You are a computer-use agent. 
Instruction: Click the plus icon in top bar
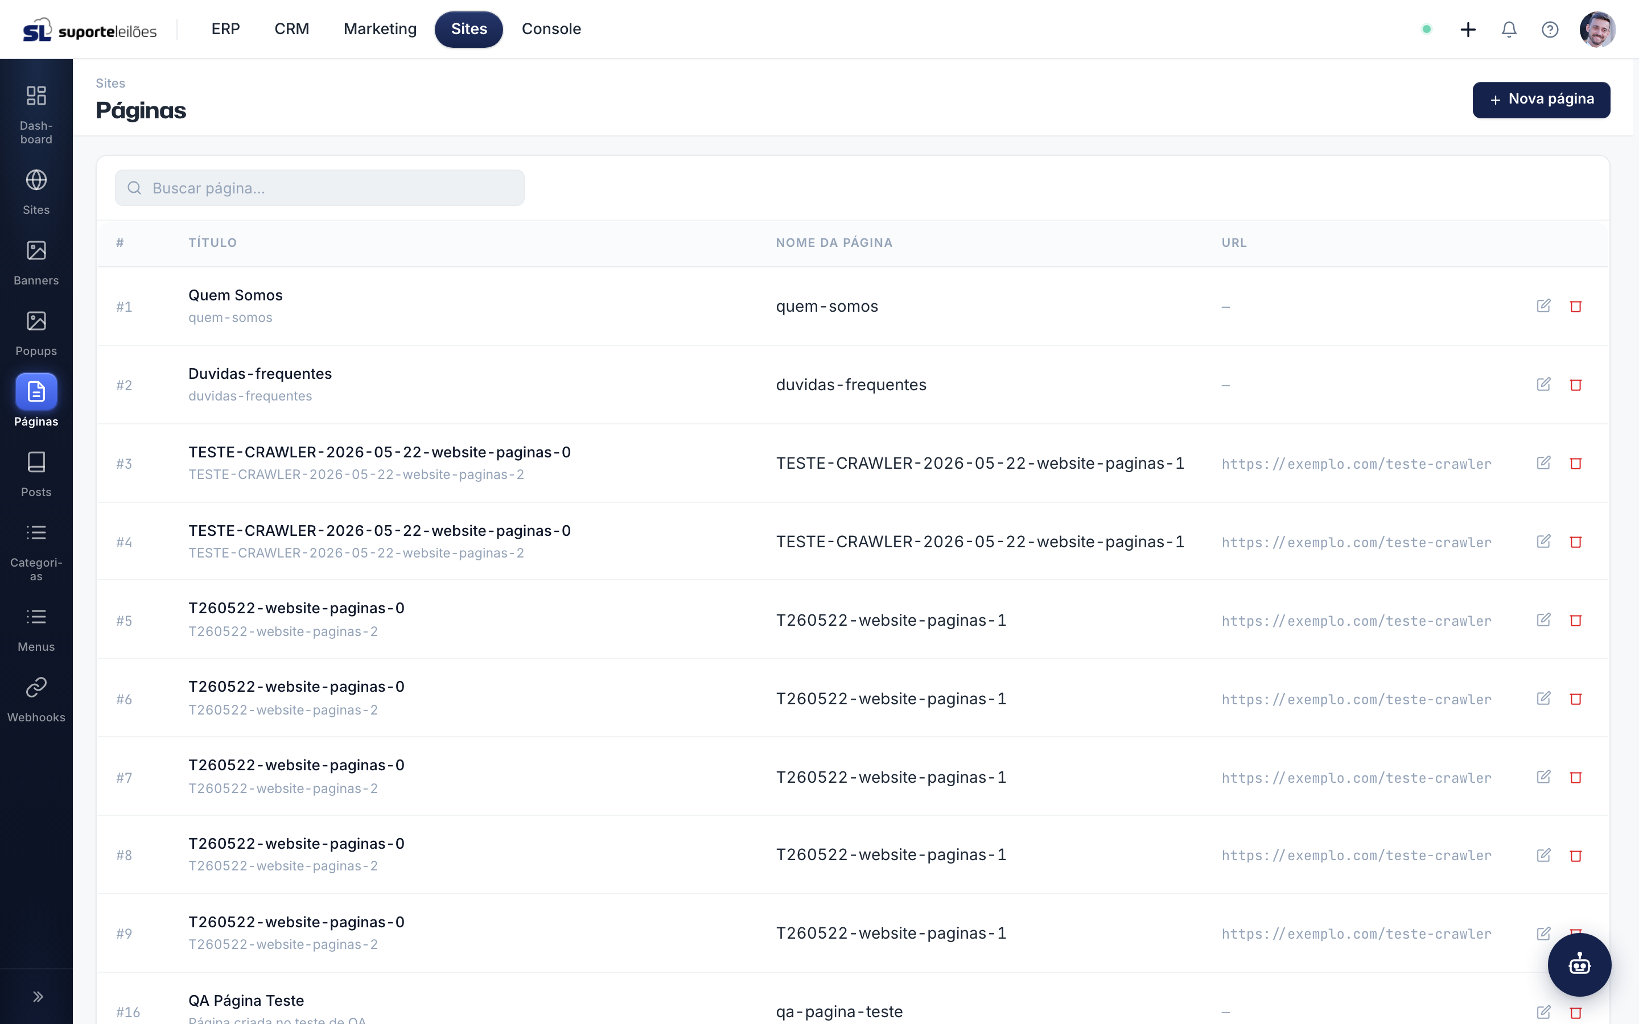pyautogui.click(x=1468, y=29)
